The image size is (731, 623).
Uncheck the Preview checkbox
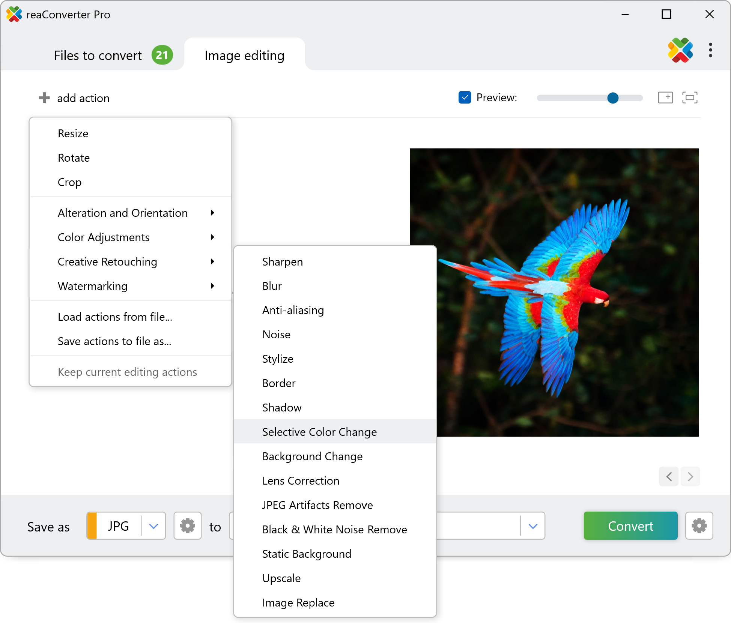coord(465,98)
